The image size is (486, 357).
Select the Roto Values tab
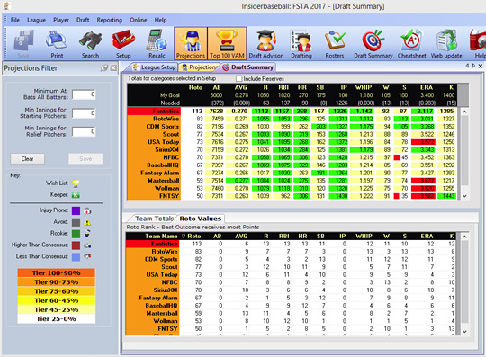[x=200, y=219]
